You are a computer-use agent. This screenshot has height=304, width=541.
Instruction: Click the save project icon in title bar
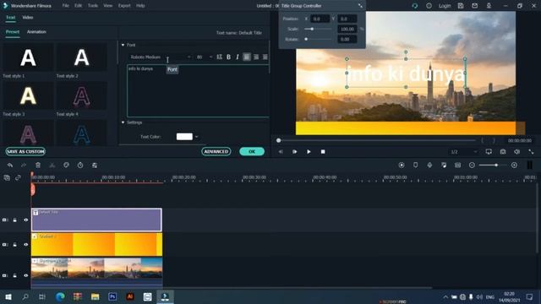pyautogui.click(x=461, y=6)
